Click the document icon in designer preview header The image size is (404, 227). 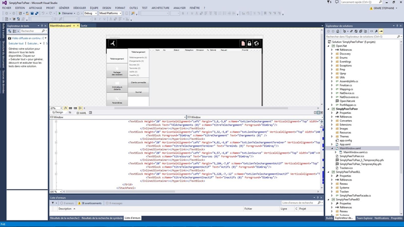[x=243, y=43]
